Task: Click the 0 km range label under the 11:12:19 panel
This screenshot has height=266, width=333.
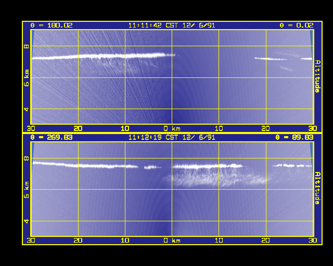Action: pos(172,241)
